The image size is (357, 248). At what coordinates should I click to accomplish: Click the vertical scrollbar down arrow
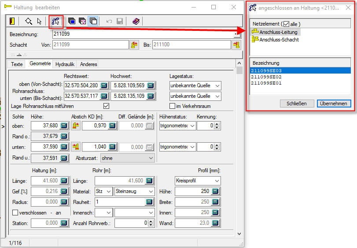pos(239,233)
